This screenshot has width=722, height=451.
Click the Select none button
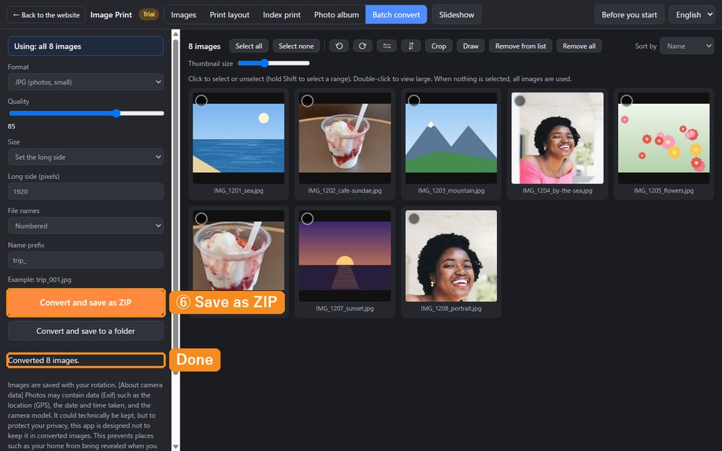pyautogui.click(x=296, y=46)
